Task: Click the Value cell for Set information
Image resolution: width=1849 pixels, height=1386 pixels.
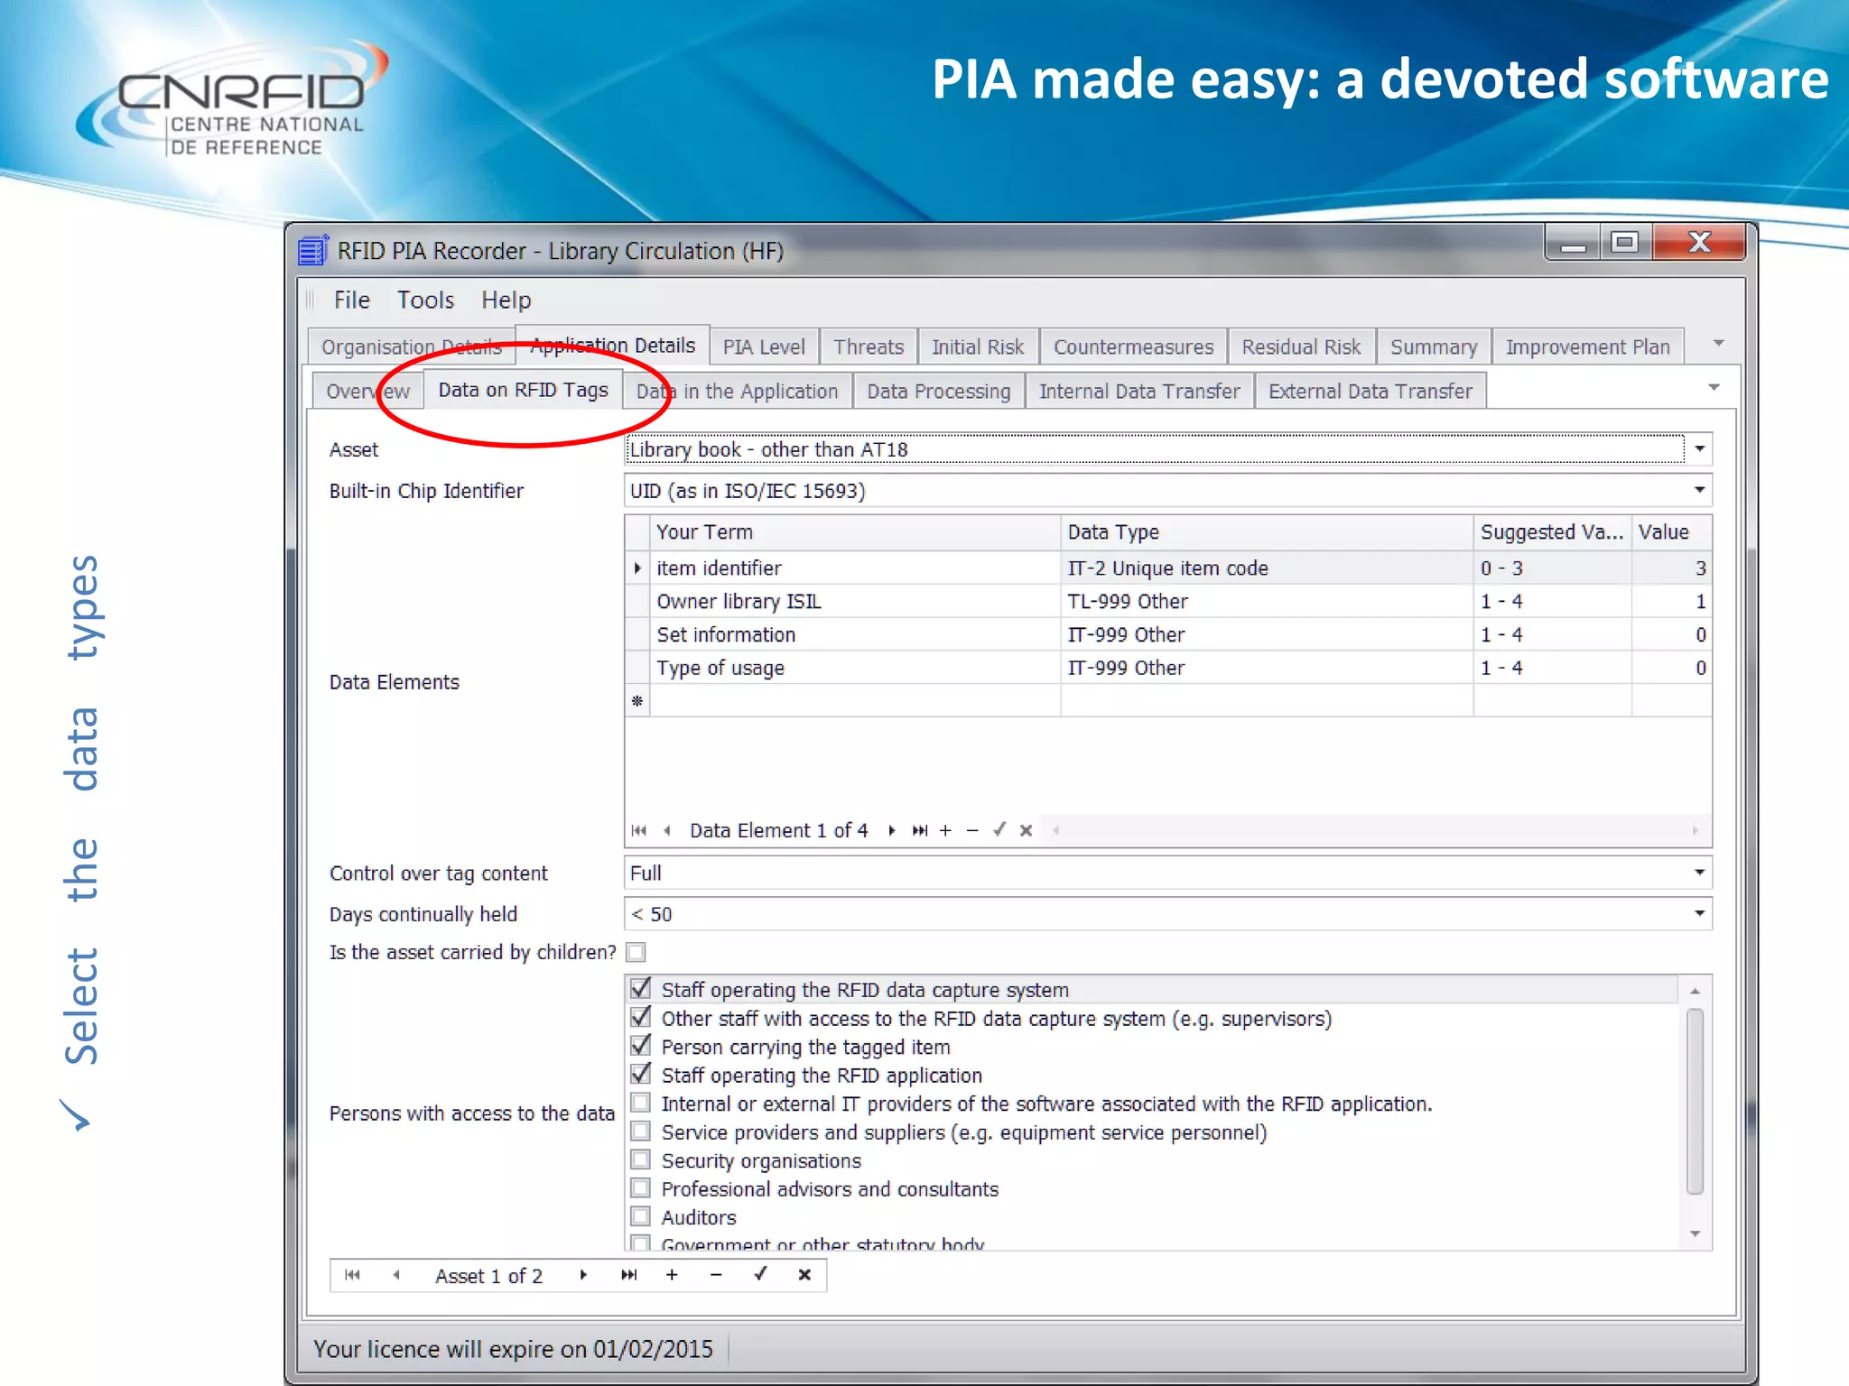Action: tap(1671, 634)
